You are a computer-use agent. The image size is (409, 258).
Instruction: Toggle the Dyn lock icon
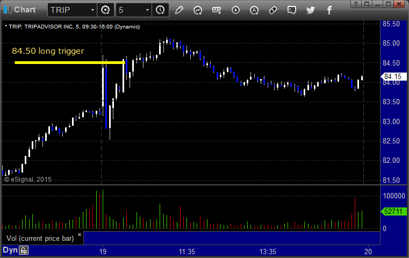(x=24, y=250)
